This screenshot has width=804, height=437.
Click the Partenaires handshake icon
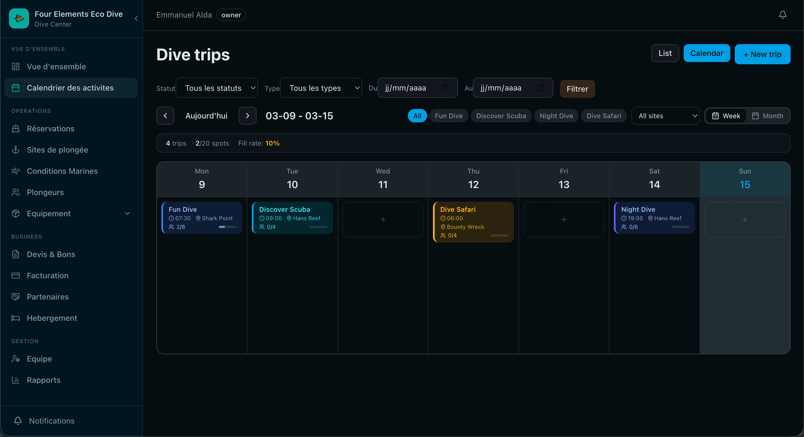coord(16,296)
